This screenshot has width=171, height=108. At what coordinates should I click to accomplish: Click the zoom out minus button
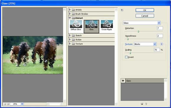tap(5, 104)
